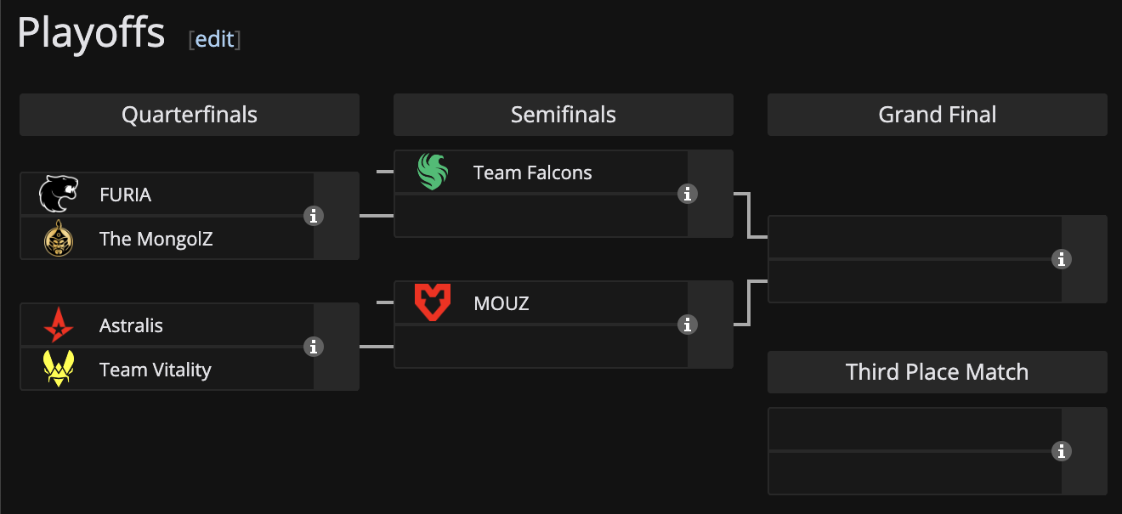1122x514 pixels.
Task: Click the MOUZ red logo
Action: point(433,303)
